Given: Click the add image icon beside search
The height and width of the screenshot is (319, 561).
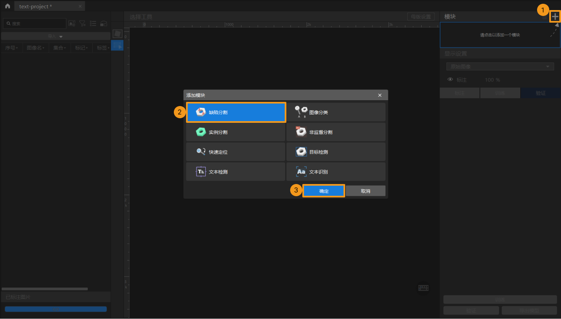Looking at the screenshot, I should 72,23.
